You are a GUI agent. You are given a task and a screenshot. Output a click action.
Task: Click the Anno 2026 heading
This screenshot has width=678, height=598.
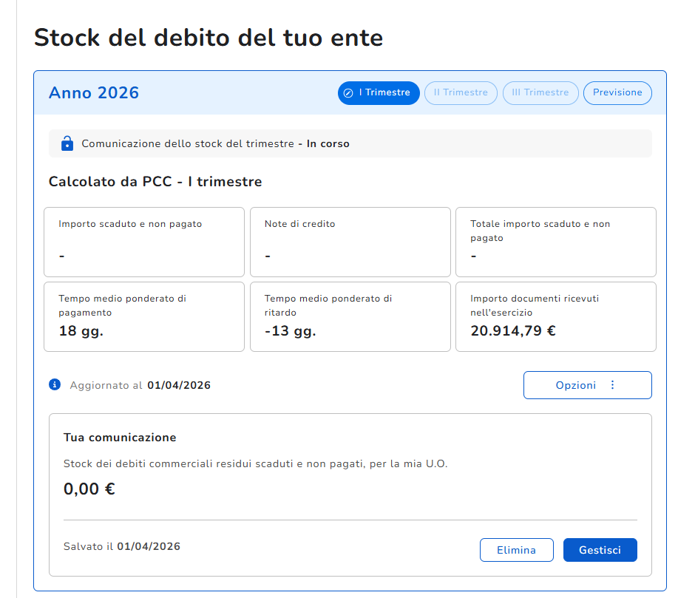(94, 93)
